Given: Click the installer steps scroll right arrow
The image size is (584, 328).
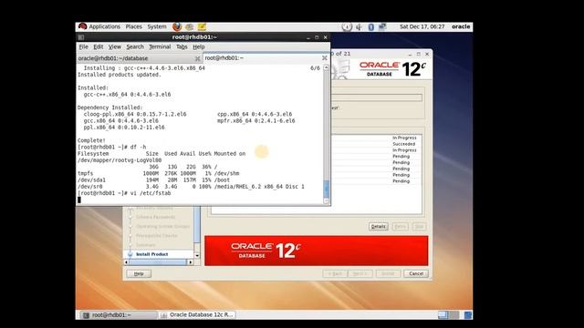Looking at the screenshot, I should tap(191, 262).
